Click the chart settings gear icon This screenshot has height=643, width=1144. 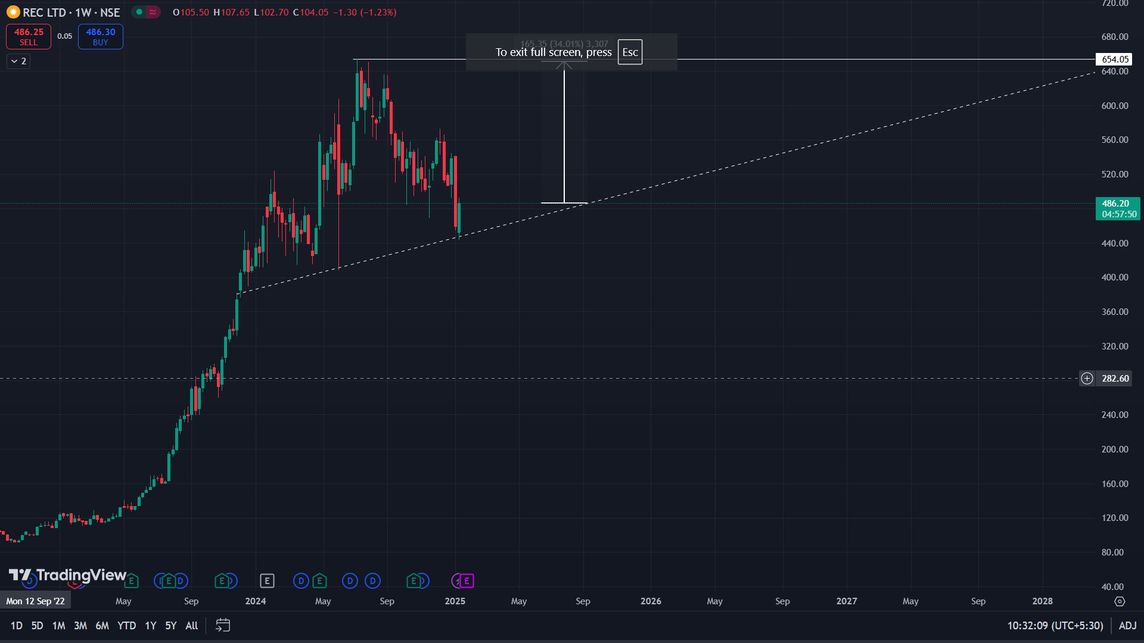click(1120, 601)
